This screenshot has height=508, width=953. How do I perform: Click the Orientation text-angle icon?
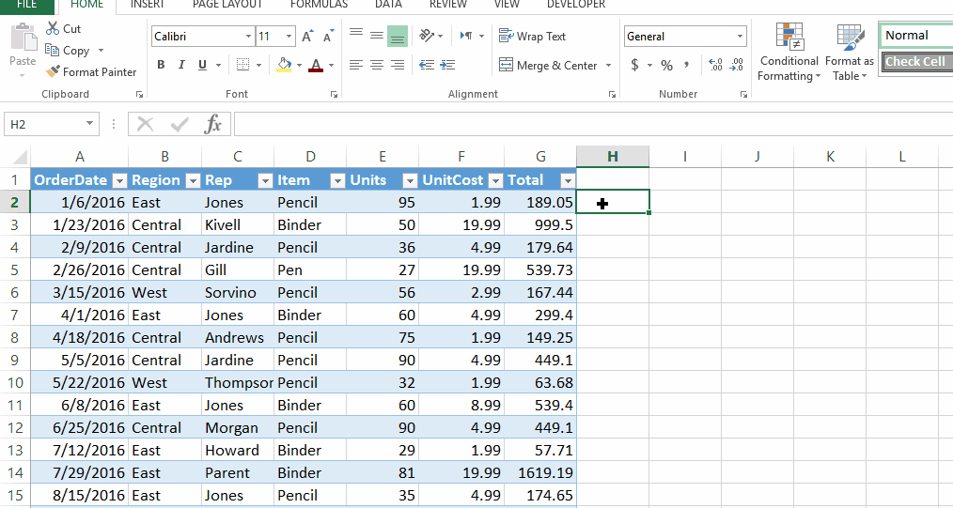(428, 36)
